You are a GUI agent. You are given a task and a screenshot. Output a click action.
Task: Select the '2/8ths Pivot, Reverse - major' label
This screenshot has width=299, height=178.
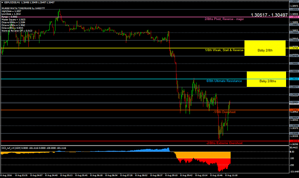pos(224,19)
